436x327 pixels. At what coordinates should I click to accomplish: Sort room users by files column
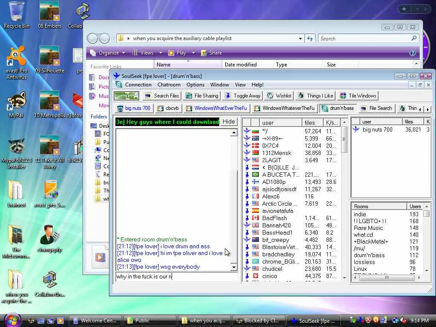pos(312,123)
